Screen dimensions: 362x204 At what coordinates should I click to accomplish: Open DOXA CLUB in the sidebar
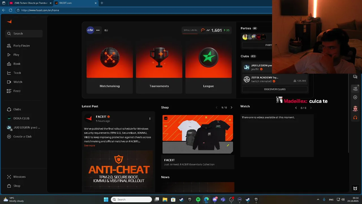[18, 118]
